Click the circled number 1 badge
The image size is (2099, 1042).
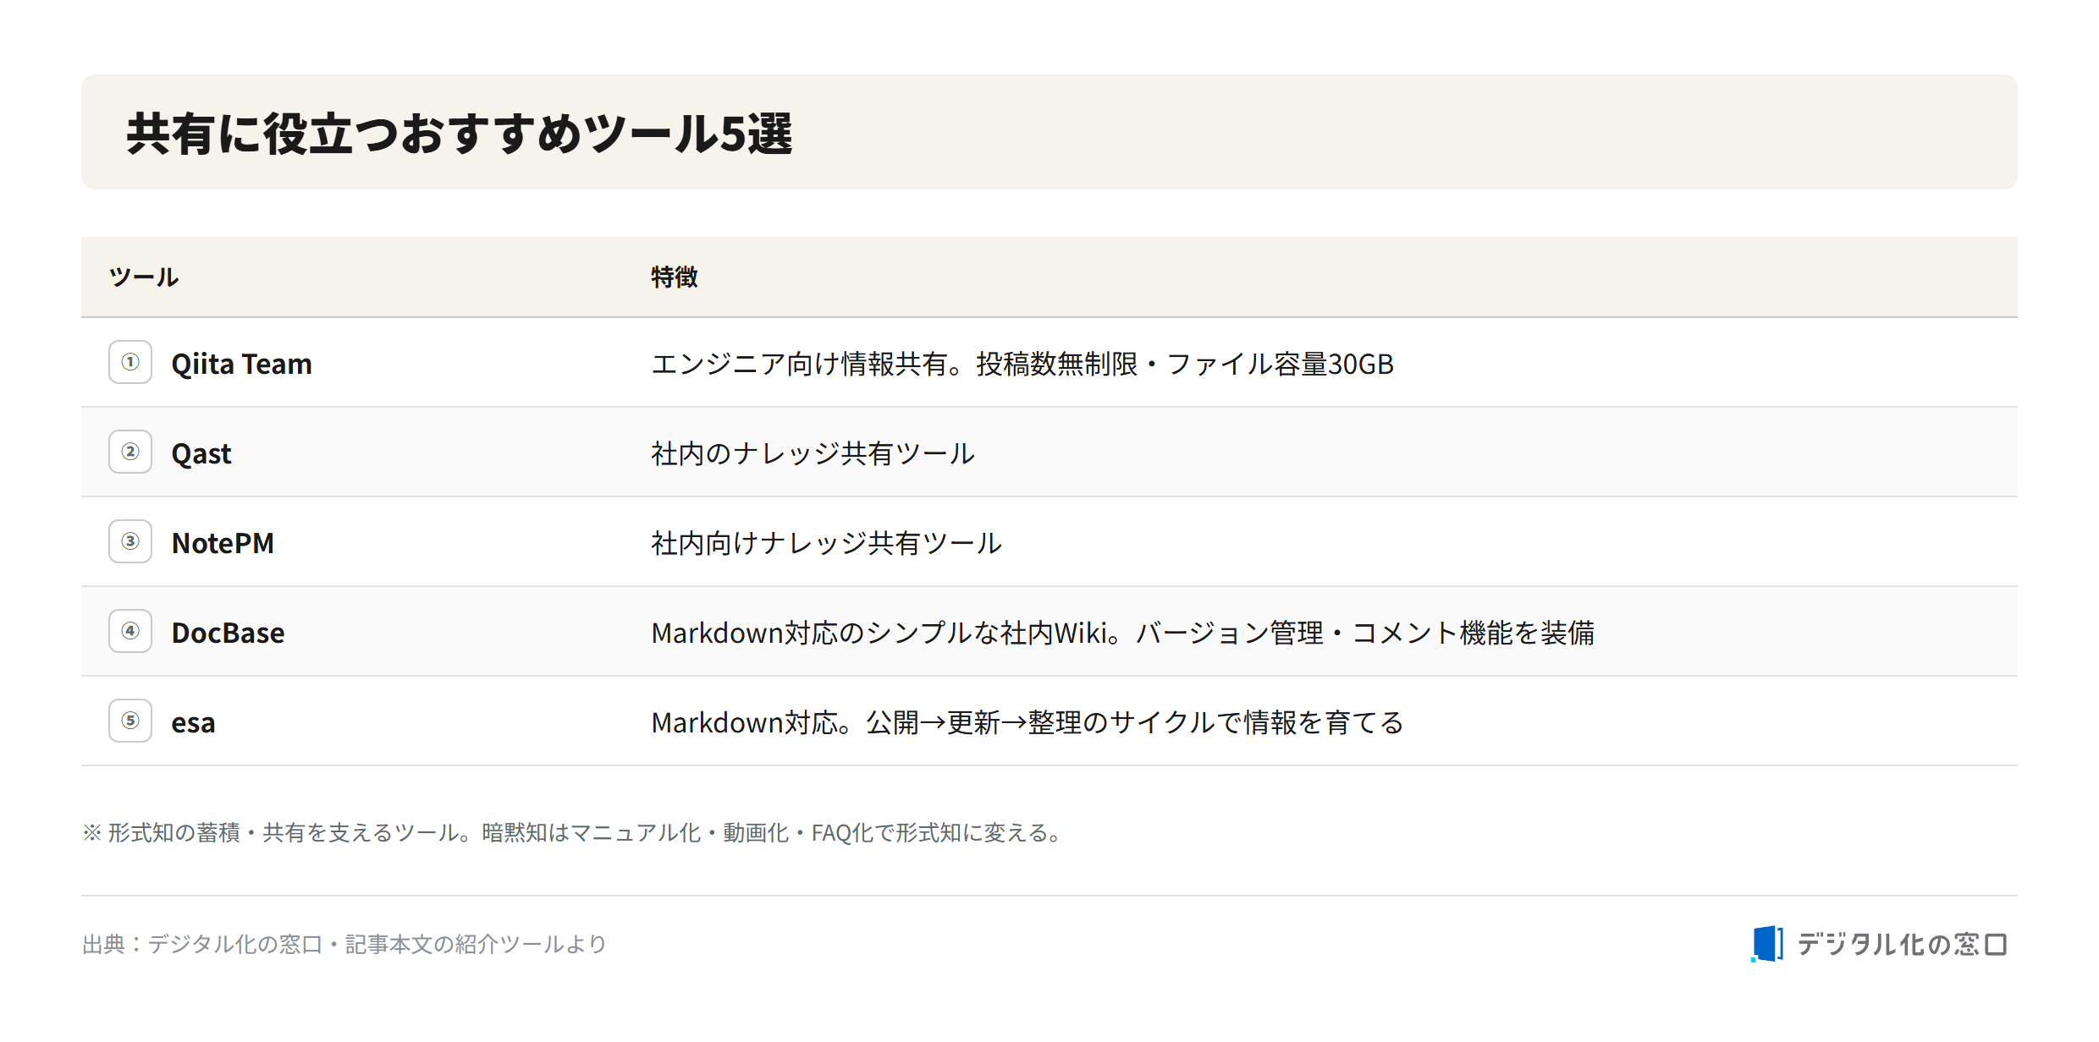[x=130, y=362]
